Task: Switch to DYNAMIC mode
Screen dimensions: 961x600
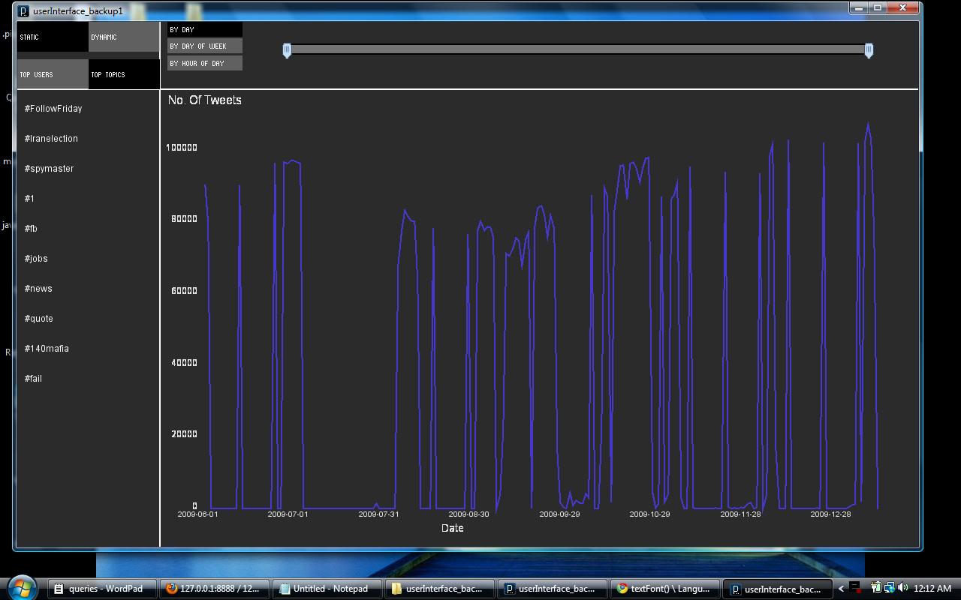Action: (x=124, y=37)
